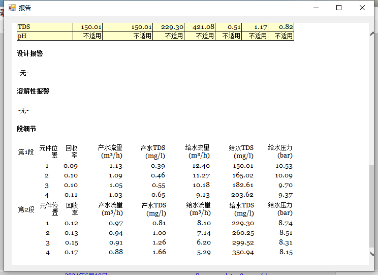Select the 设计报警 heading
The image size is (378, 275).
30,53
